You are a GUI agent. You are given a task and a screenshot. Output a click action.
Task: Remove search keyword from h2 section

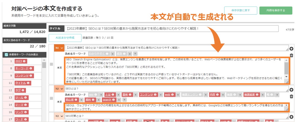119,100
